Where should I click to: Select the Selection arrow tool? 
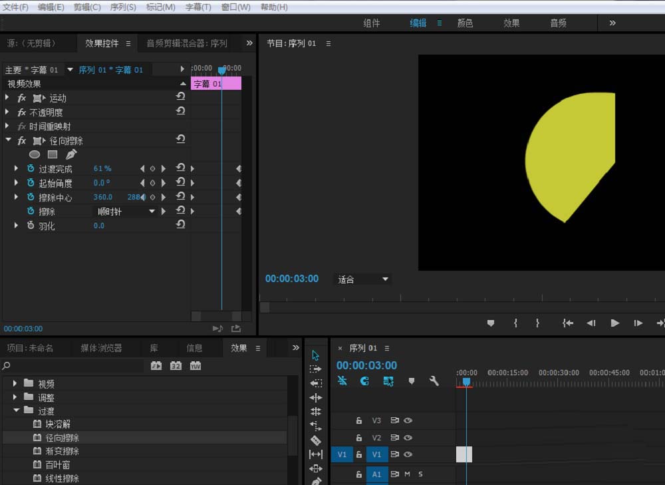[316, 355]
